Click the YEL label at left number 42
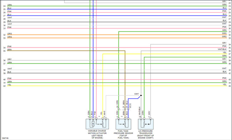Viewport: 232px width, 140px height. click(9, 85)
